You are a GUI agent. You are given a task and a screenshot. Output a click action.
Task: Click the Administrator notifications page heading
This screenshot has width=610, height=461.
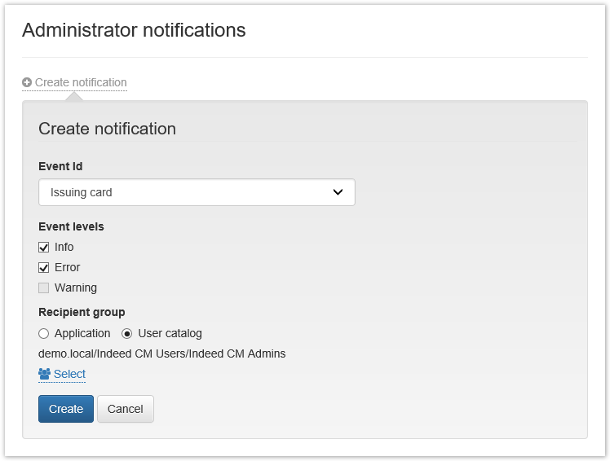point(134,30)
